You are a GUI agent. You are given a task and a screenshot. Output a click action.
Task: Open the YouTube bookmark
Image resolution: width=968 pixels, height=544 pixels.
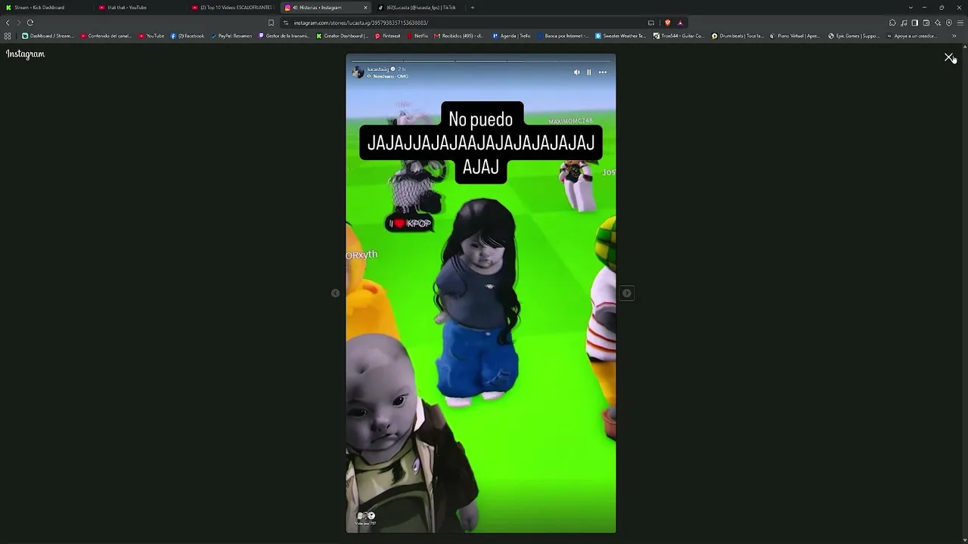tap(151, 36)
